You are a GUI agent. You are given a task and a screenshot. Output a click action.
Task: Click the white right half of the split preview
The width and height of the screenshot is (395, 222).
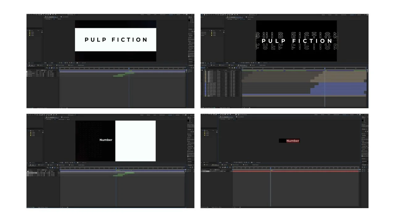135,141
